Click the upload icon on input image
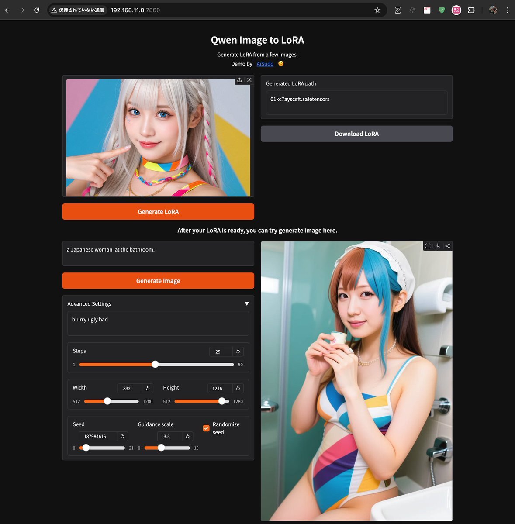Image resolution: width=515 pixels, height=524 pixels. coord(239,80)
